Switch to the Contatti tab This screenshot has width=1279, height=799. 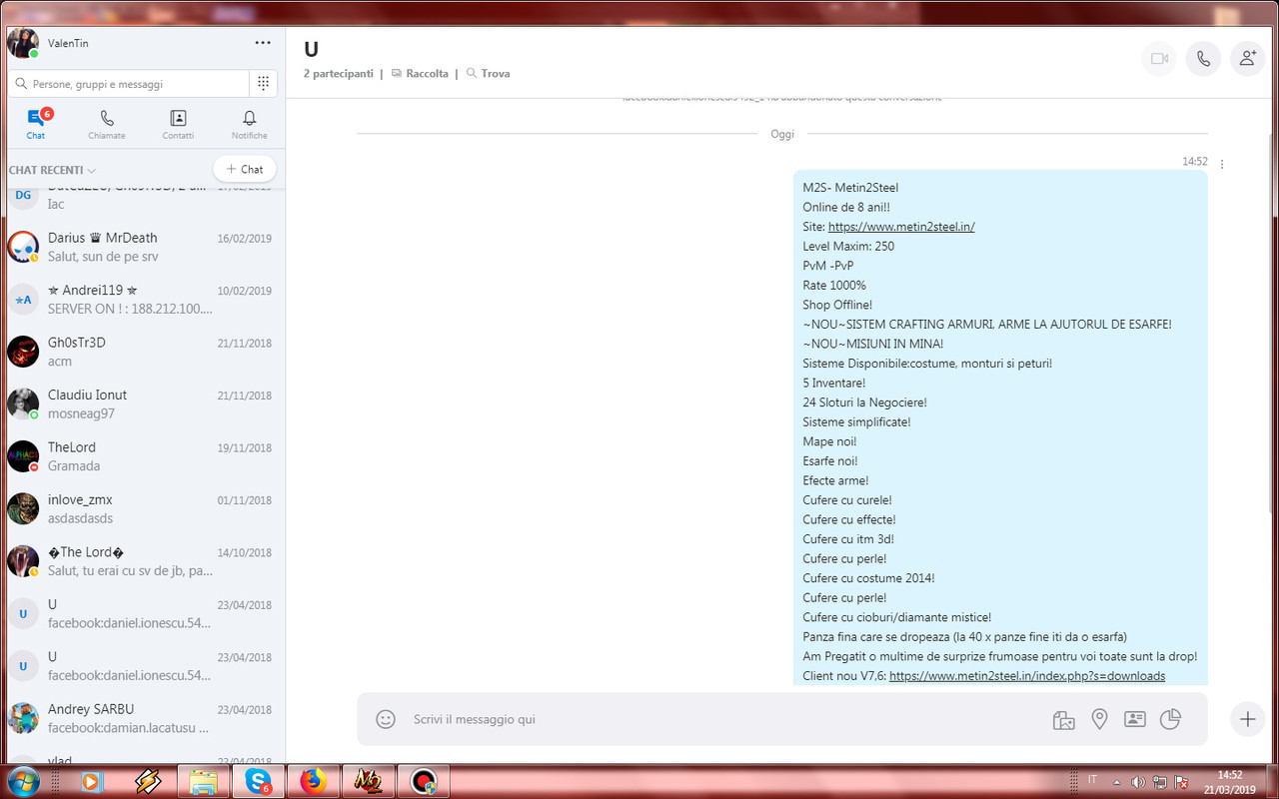coord(178,124)
